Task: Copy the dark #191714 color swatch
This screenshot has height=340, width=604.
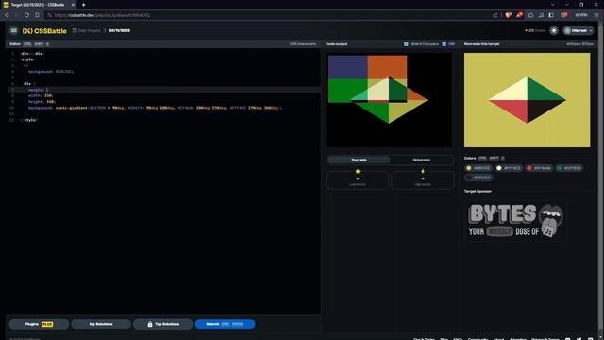Action: click(x=478, y=178)
